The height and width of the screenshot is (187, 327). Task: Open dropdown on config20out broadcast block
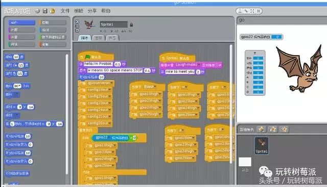pos(110,123)
